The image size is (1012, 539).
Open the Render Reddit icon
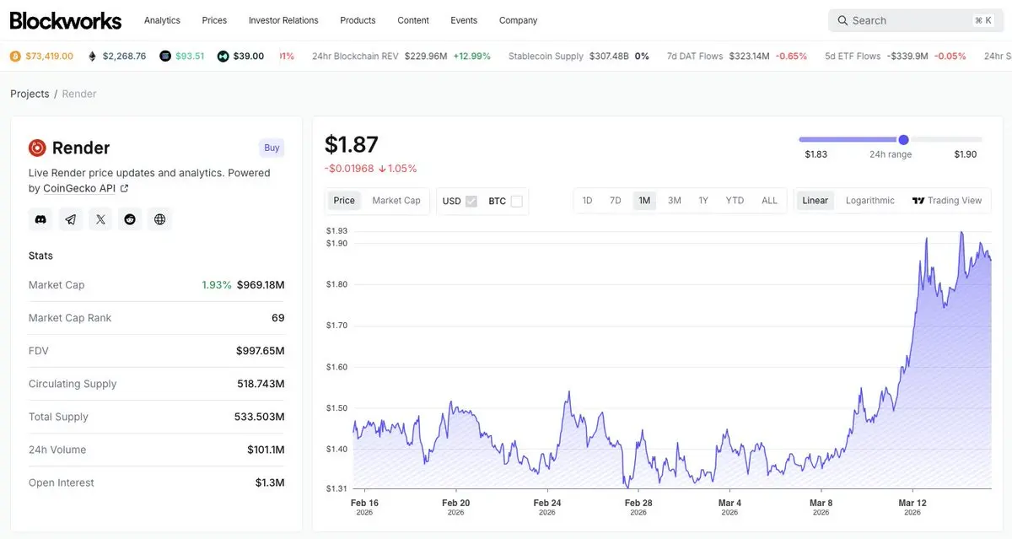point(130,219)
